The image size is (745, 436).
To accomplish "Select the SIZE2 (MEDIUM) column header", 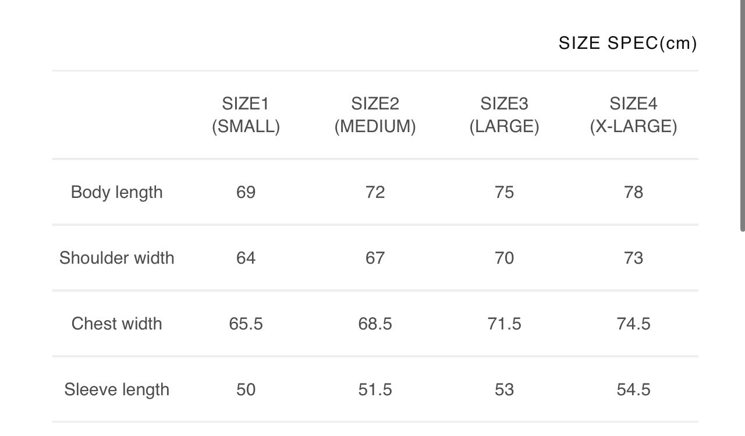I will coord(375,115).
